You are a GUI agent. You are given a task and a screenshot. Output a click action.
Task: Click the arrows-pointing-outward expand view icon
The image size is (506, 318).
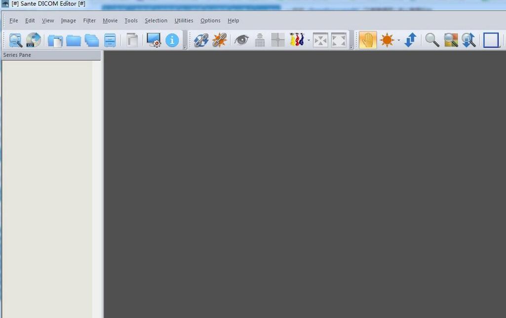coord(339,40)
